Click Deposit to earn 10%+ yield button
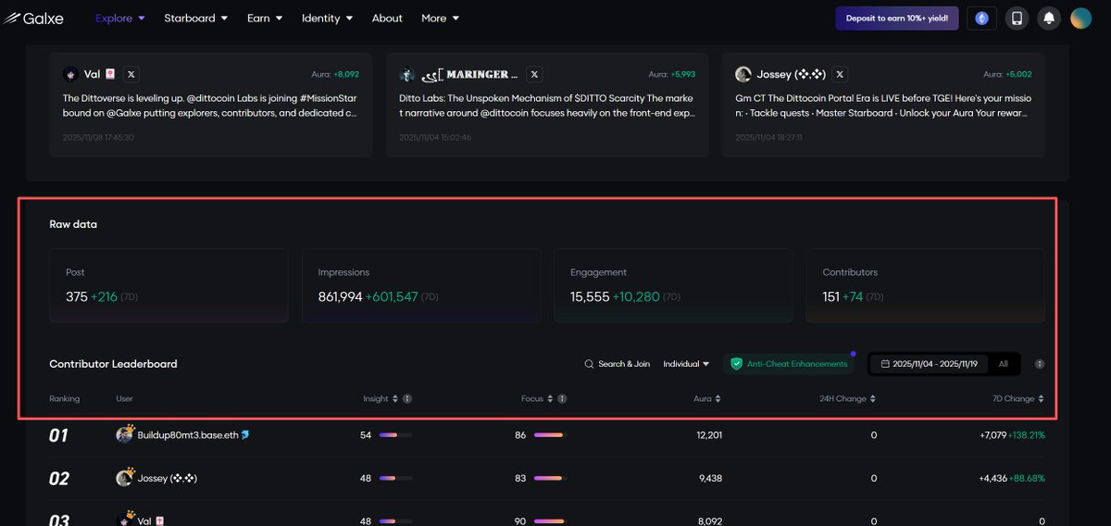 pos(896,18)
